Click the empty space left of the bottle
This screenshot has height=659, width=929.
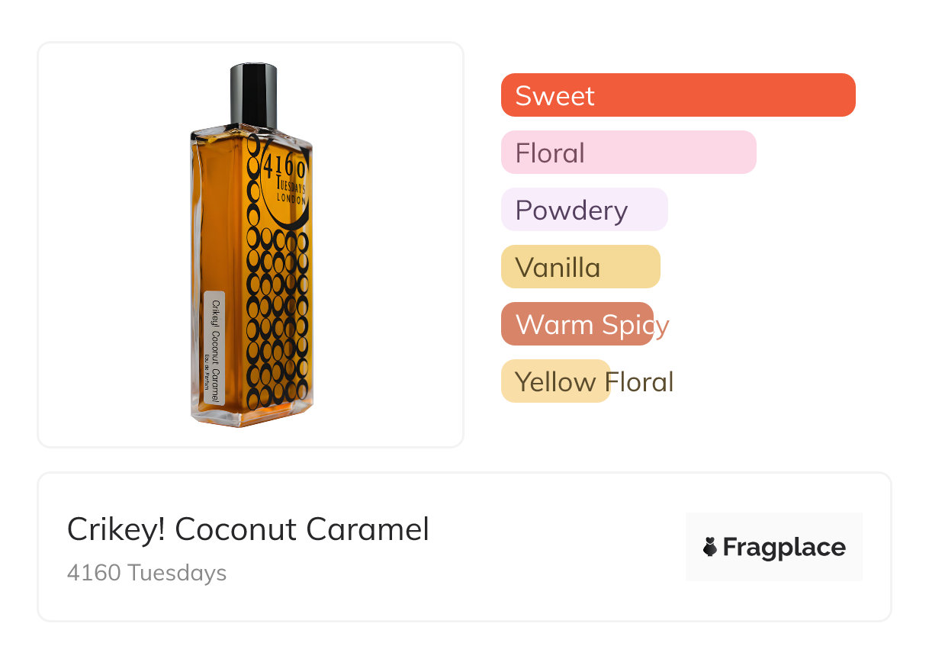coord(114,244)
